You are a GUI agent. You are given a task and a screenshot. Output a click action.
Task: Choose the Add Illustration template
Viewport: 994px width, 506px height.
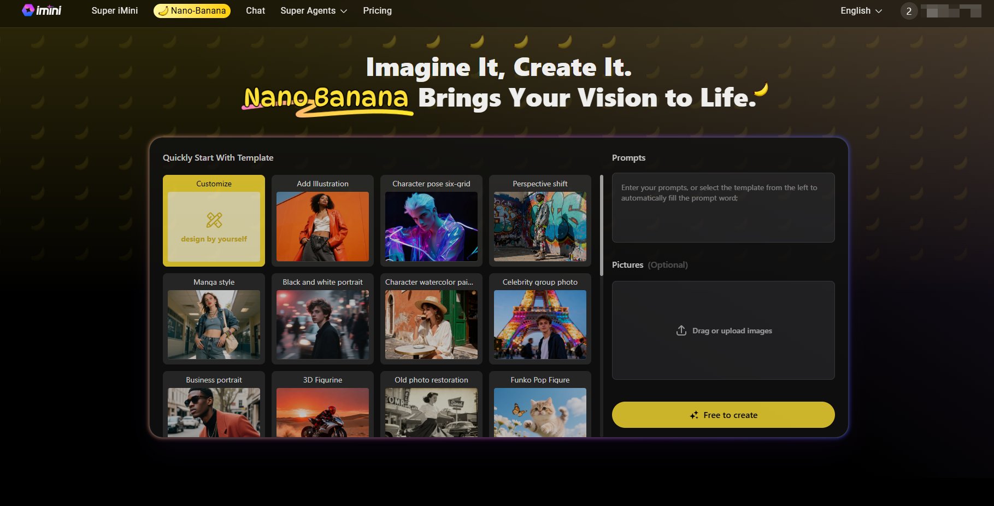[322, 221]
